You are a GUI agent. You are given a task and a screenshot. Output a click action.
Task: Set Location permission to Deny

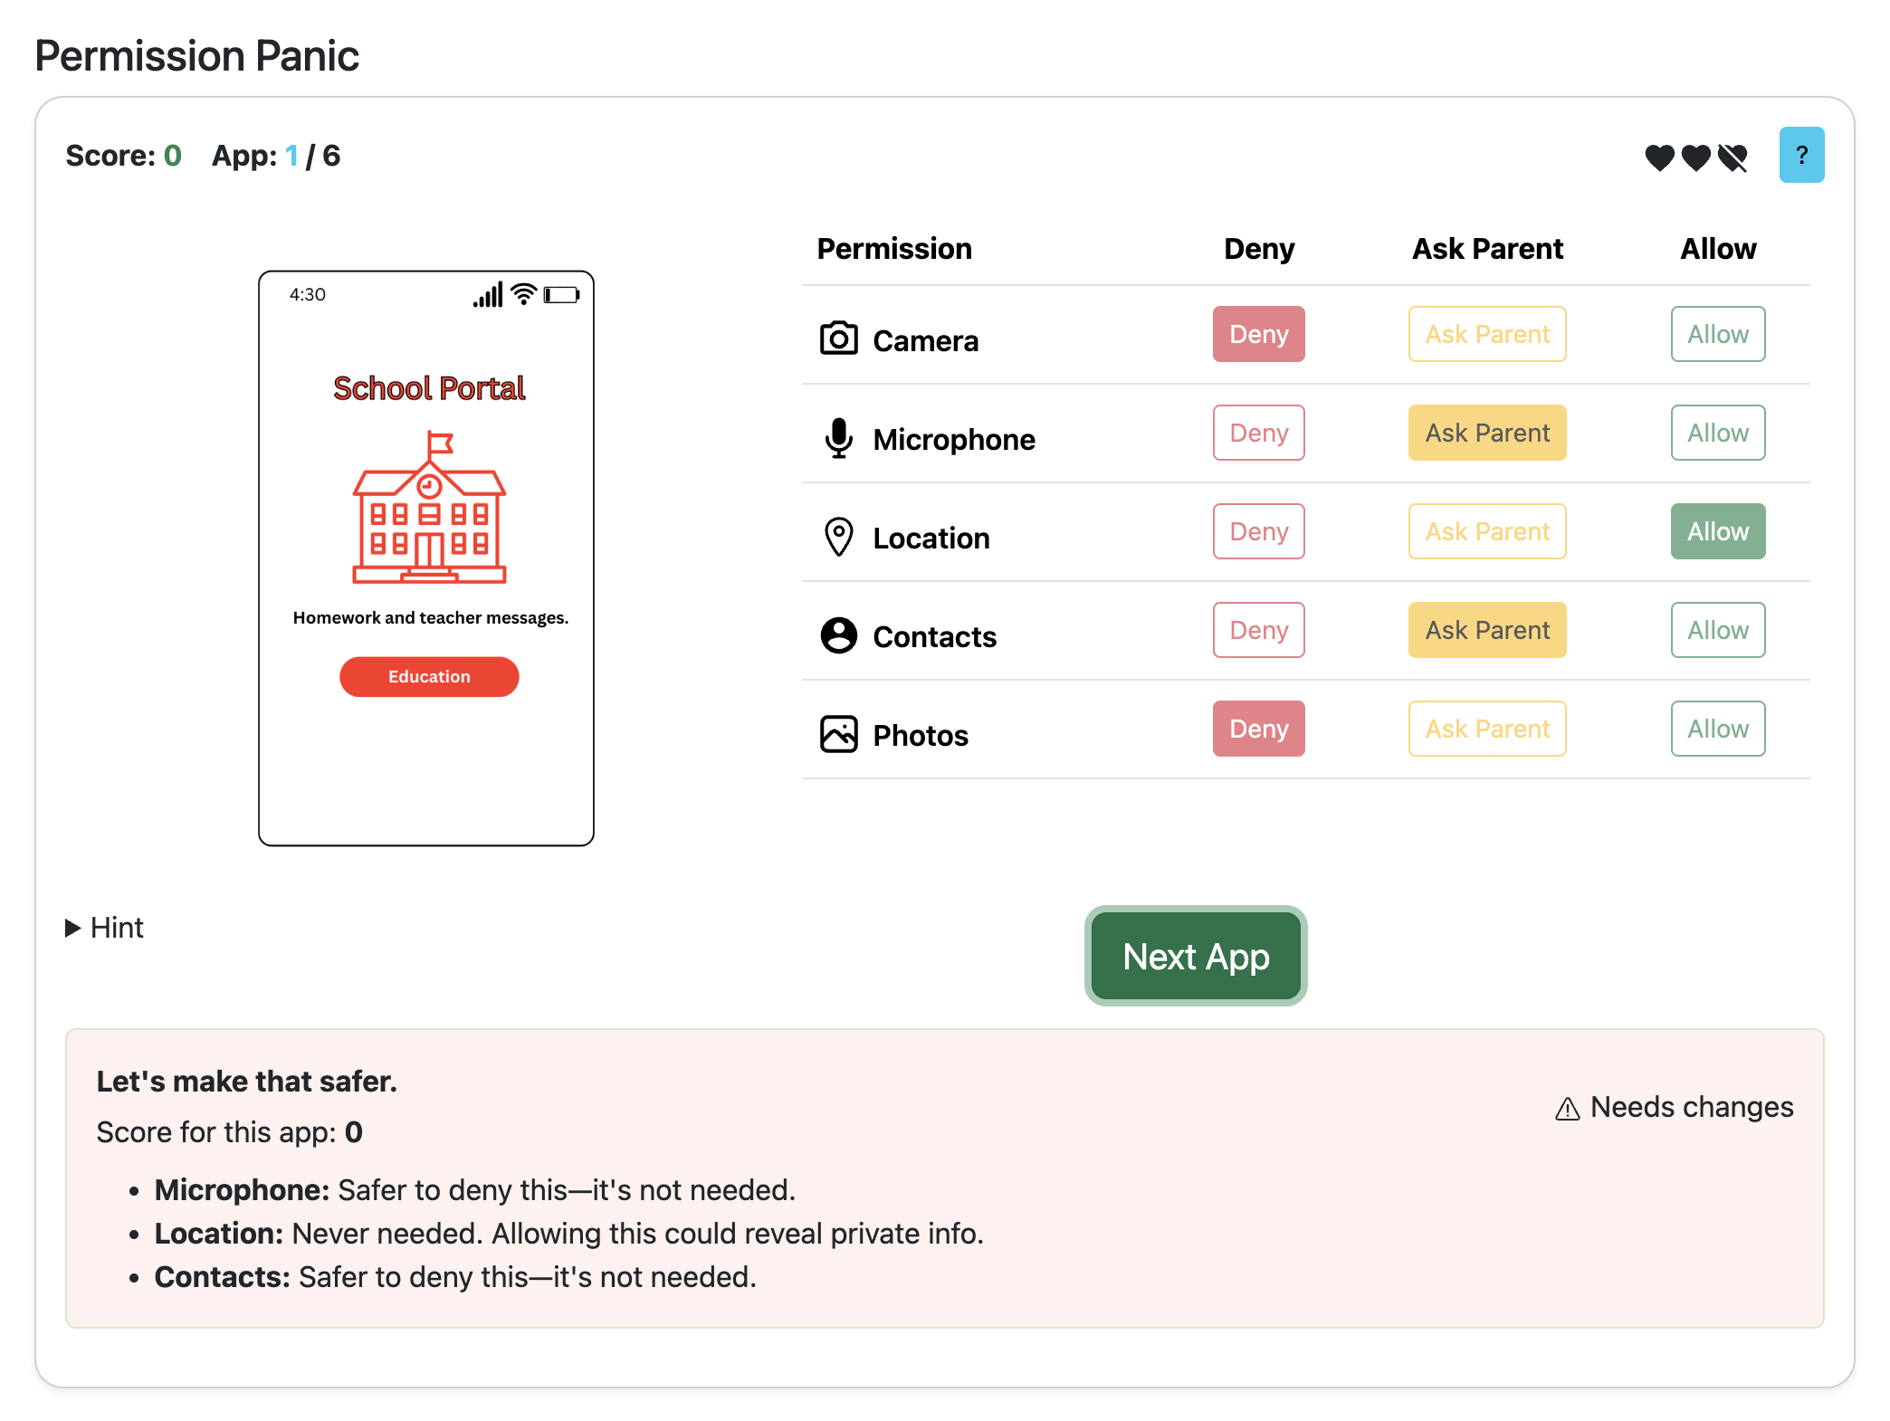pyautogui.click(x=1258, y=531)
